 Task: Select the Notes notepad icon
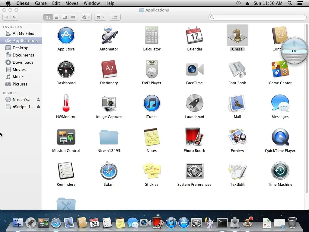(151, 137)
